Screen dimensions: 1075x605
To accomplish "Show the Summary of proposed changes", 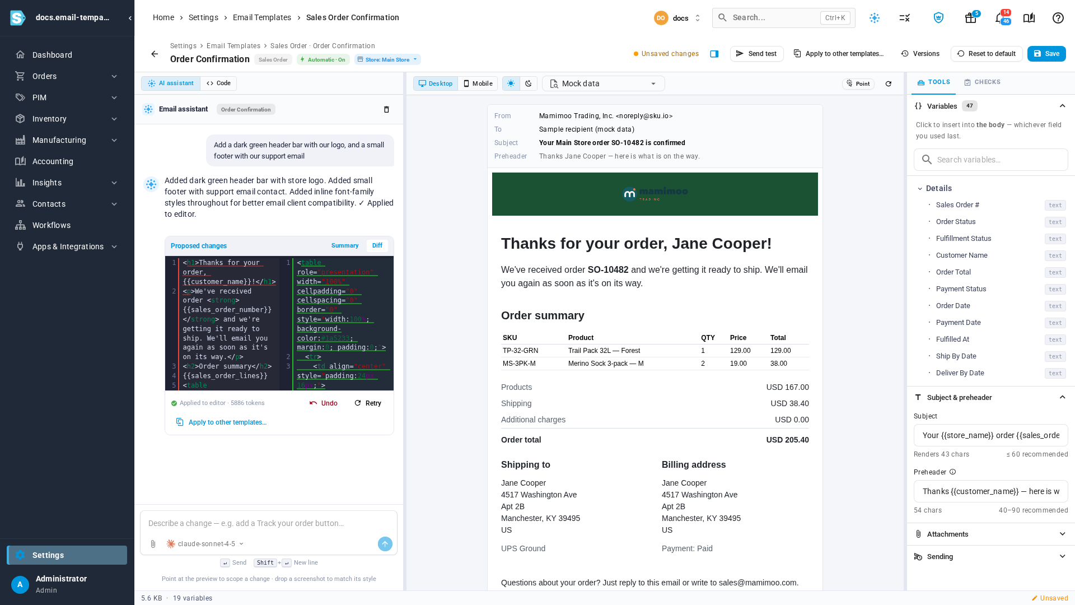I will pos(345,245).
